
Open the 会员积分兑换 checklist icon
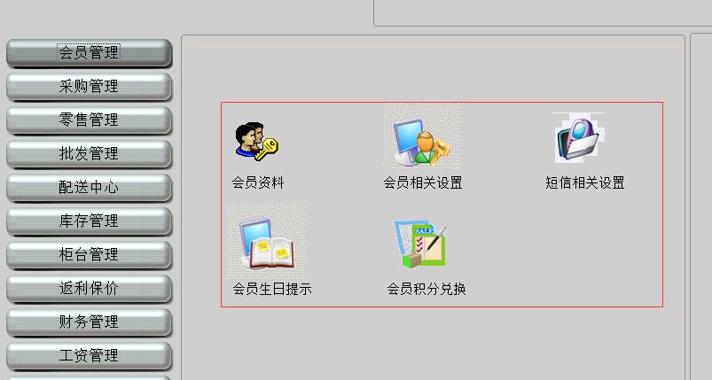point(420,244)
